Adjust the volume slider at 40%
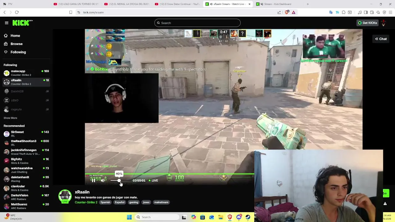 point(119,181)
